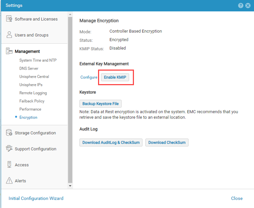Click the Software and Licenses icon

click(9, 18)
